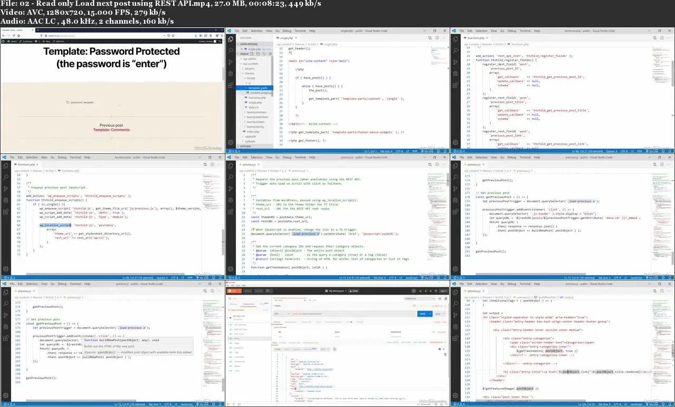Image resolution: width=675 pixels, height=407 pixels.
Task: Click Manage gear in single.php VS Code window
Action: coord(230,142)
